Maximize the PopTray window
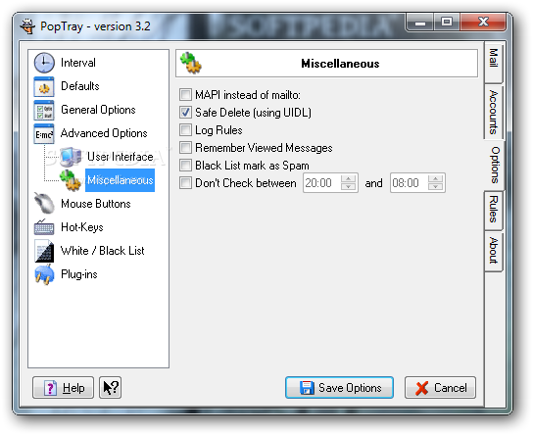The width and height of the screenshot is (533, 435). (x=447, y=23)
